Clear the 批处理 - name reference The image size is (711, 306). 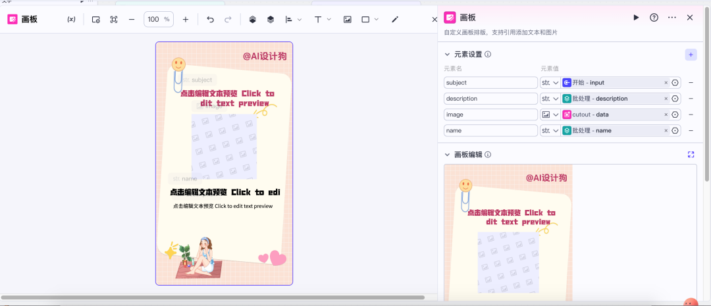tap(666, 130)
